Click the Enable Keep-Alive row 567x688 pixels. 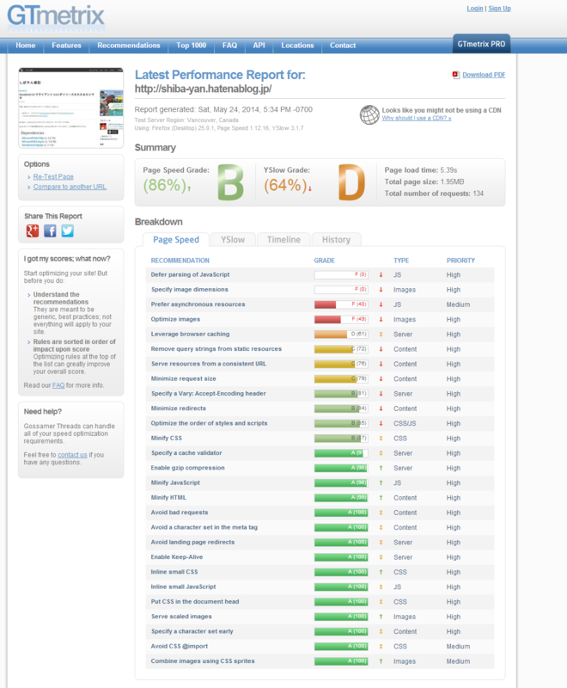(x=320, y=557)
